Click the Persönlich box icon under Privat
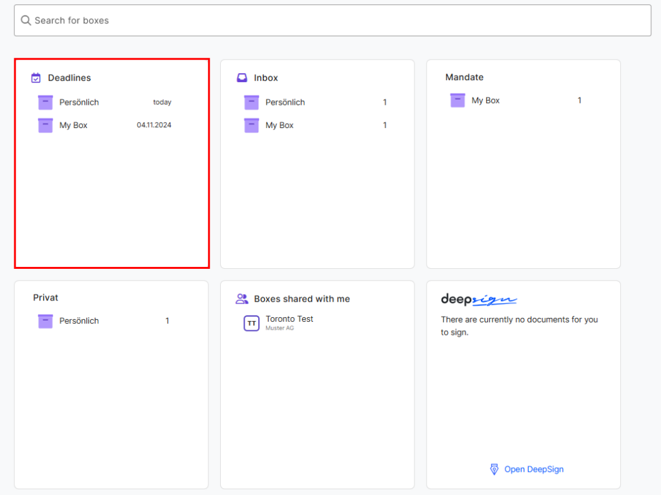661x495 pixels. point(44,321)
